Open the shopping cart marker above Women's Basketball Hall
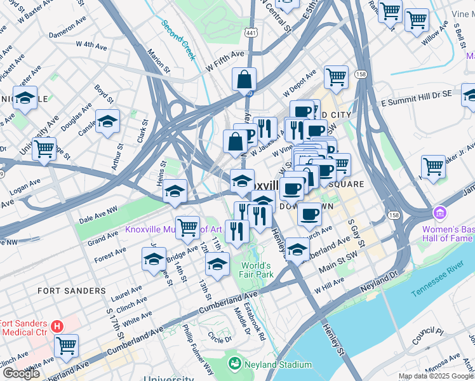475x381 pixels. click(433, 168)
